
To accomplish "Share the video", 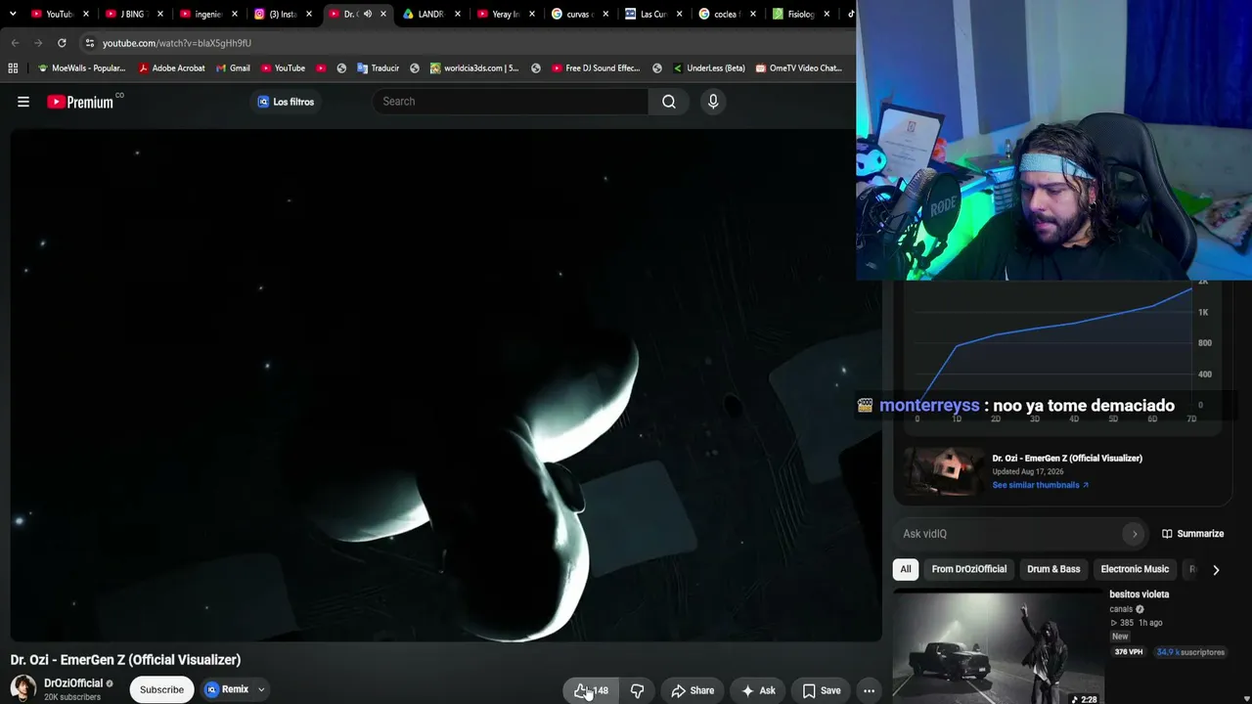I will tap(693, 690).
